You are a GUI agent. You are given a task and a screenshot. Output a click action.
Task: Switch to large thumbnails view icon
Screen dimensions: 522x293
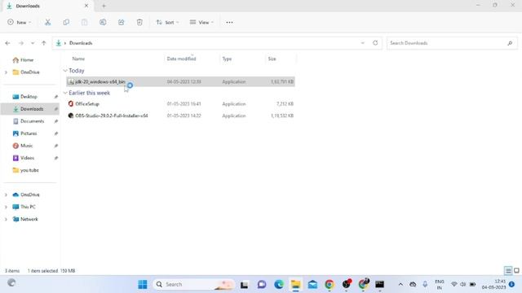(516, 270)
